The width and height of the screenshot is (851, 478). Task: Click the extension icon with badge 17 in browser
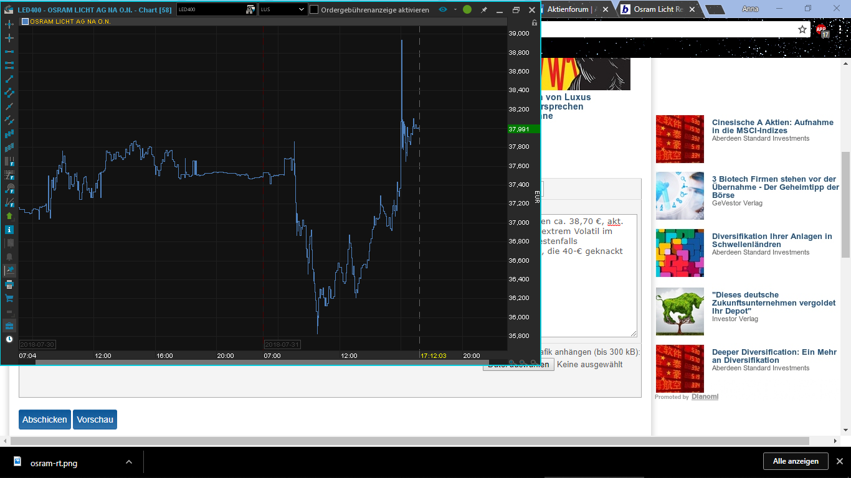click(x=822, y=30)
